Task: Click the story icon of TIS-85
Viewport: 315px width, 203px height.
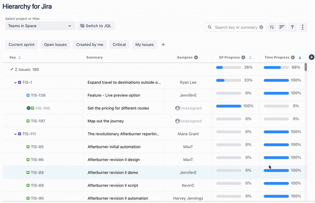Action: (x=28, y=147)
